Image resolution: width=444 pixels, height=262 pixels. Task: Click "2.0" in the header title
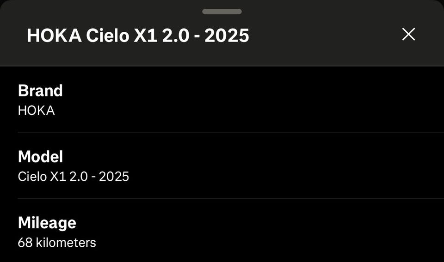point(175,36)
